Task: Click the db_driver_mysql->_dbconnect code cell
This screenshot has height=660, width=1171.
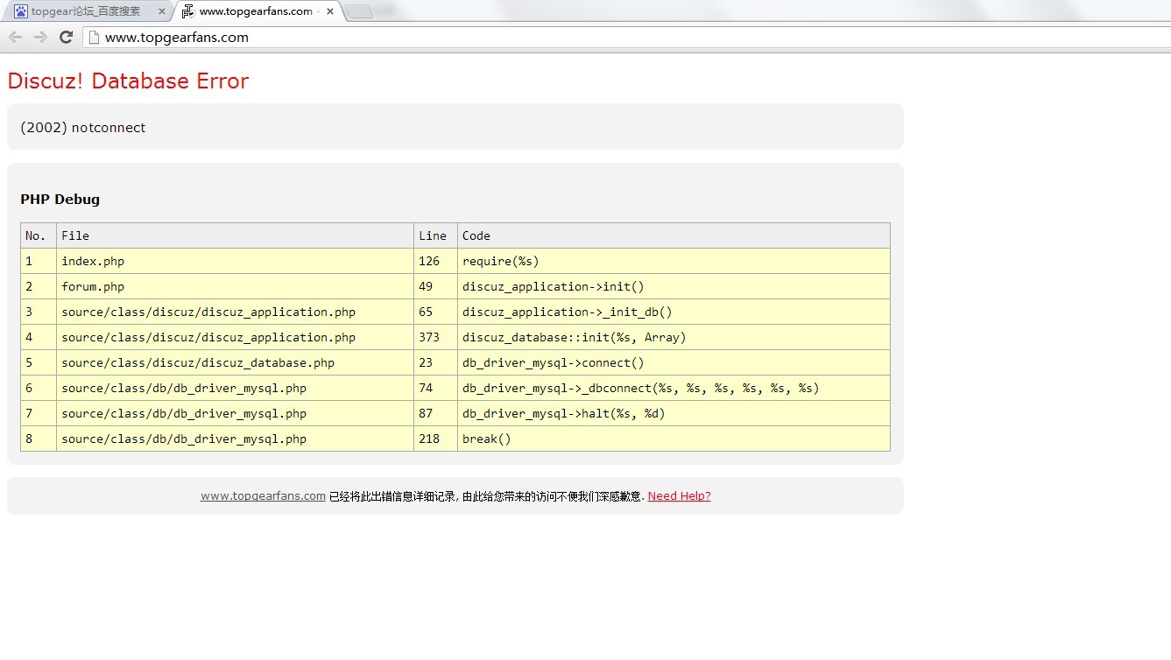Action: click(674, 388)
